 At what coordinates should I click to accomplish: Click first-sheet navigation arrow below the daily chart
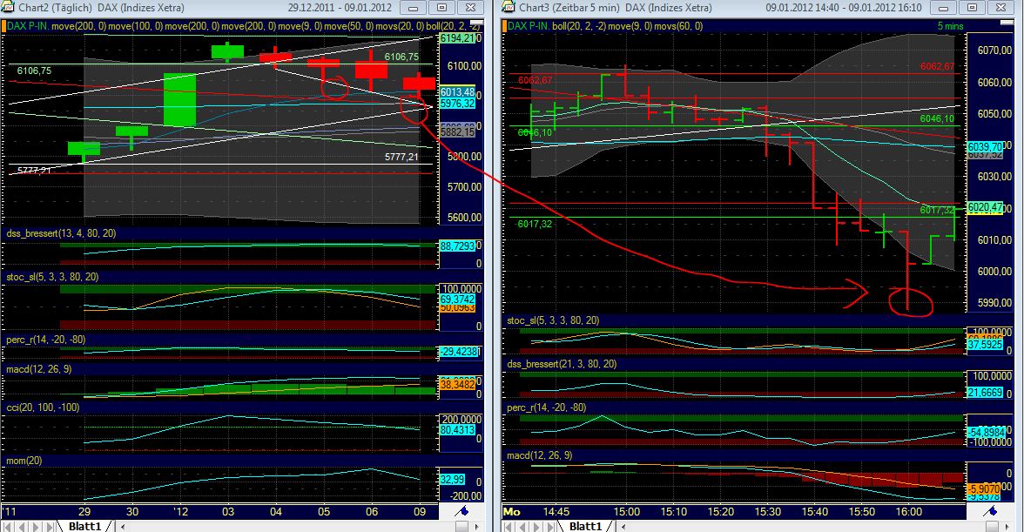[x=7, y=525]
